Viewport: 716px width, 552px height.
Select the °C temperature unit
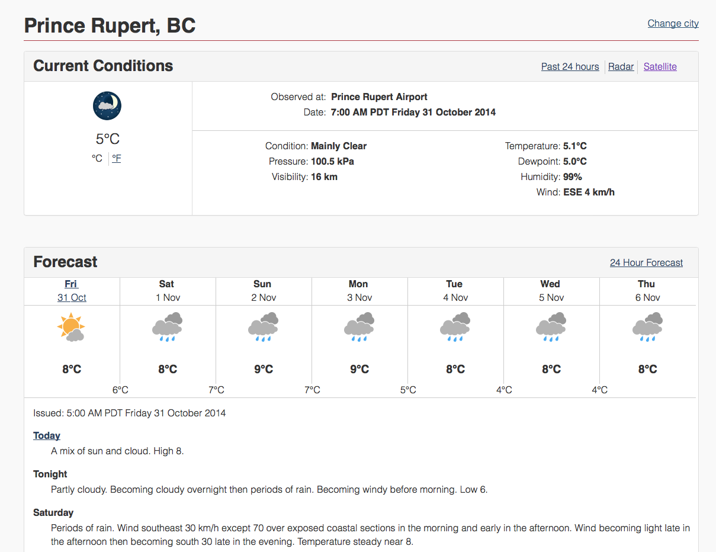click(x=97, y=158)
